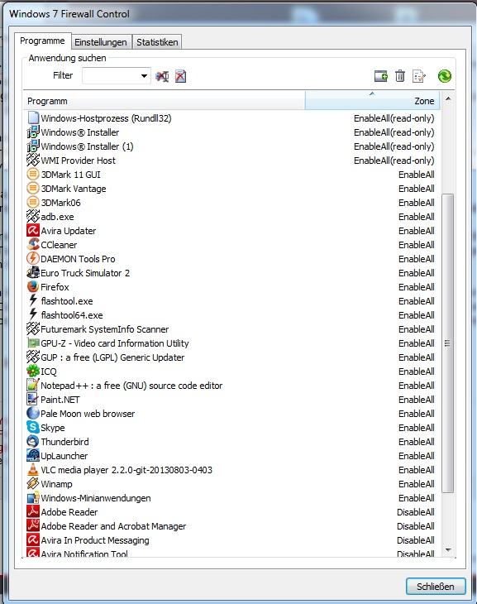Select the adb.exe entry
This screenshot has height=604, width=477.
point(231,217)
